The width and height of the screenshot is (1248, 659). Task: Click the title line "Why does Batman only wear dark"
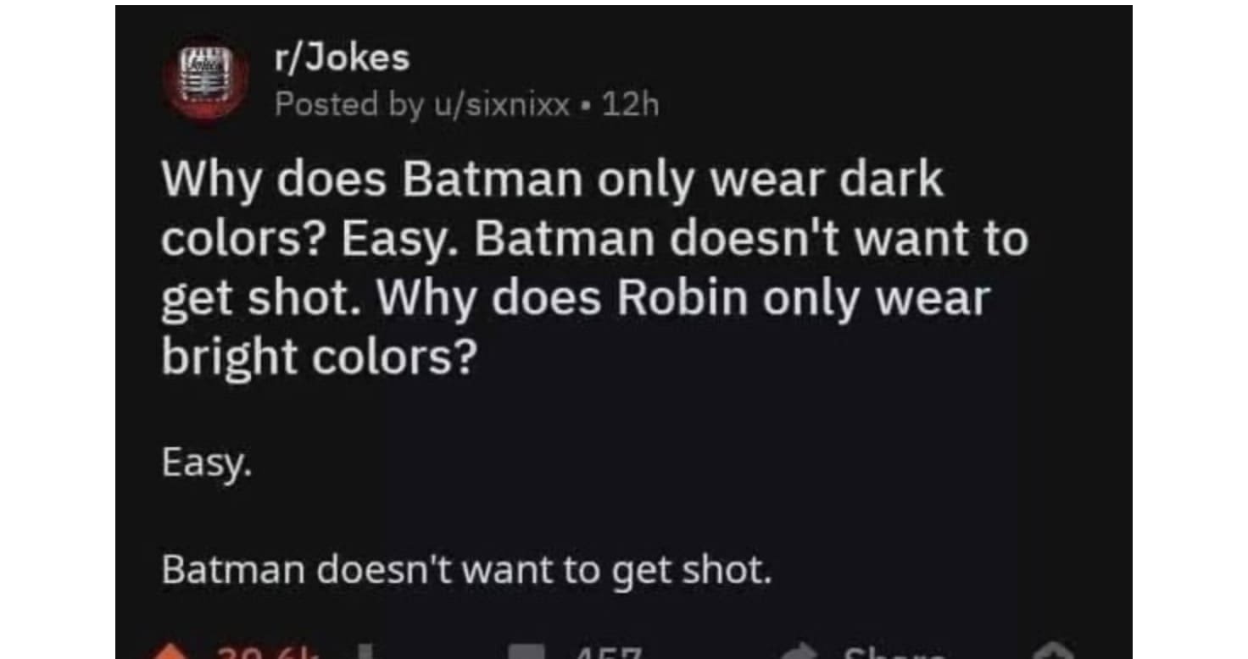click(552, 181)
